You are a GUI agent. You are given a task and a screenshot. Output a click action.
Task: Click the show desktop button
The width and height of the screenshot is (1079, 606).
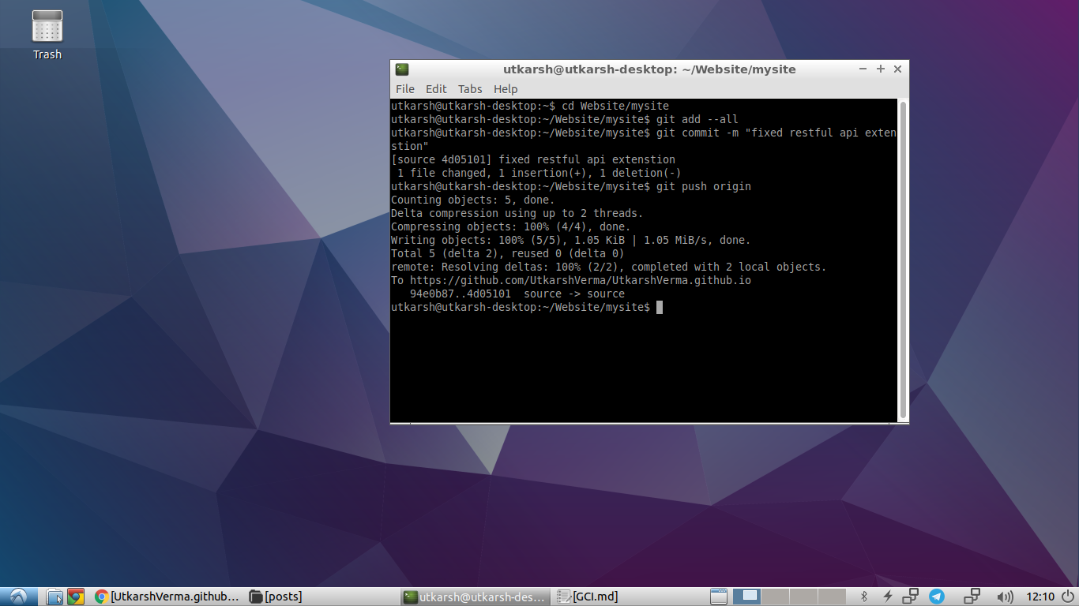pos(719,597)
